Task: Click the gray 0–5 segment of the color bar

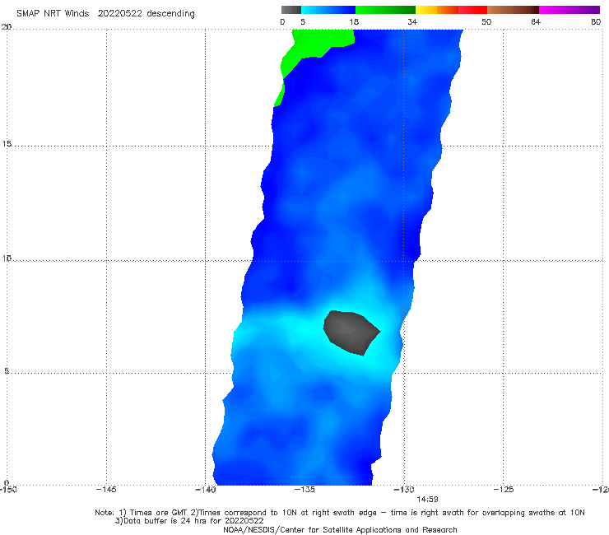Action: [x=291, y=10]
